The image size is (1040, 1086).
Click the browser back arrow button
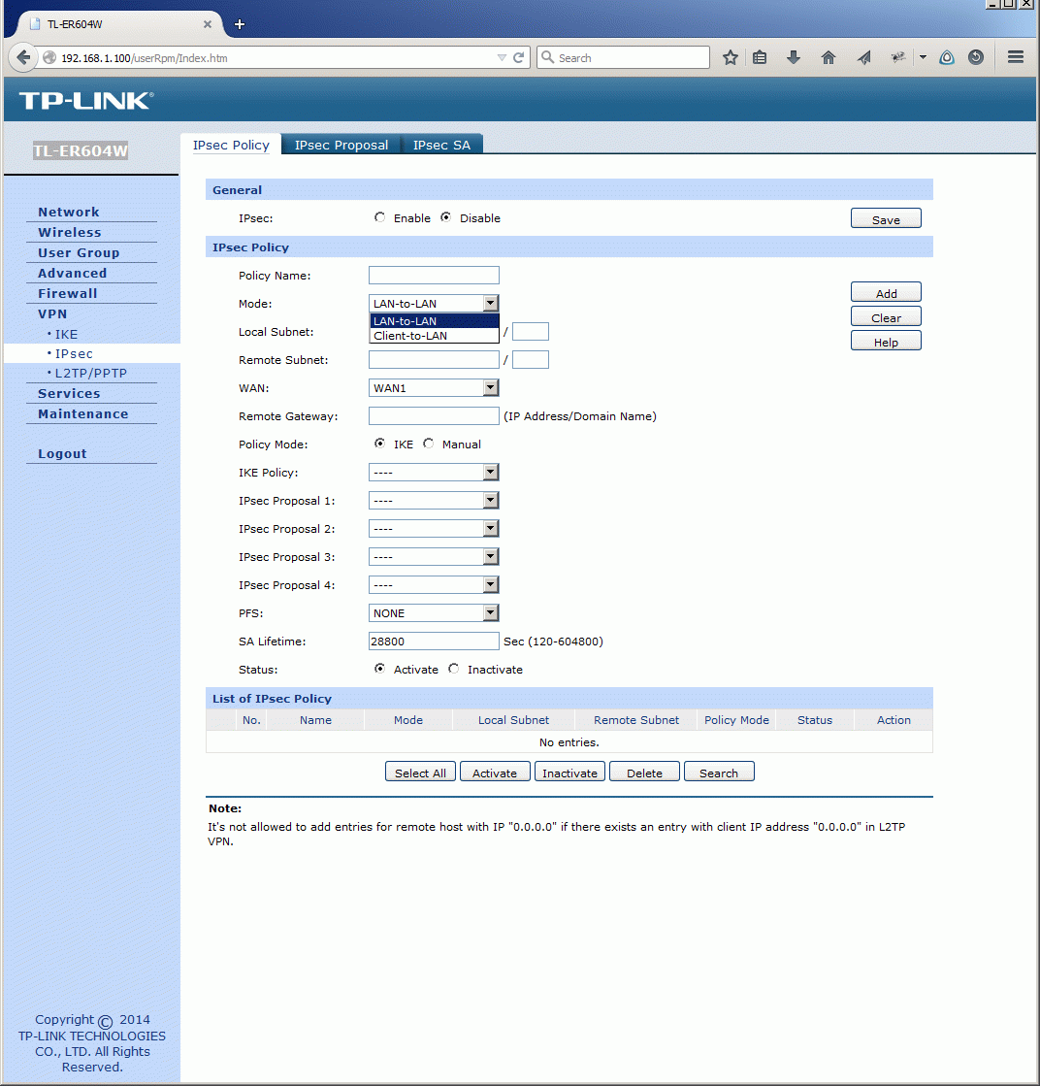(x=23, y=57)
